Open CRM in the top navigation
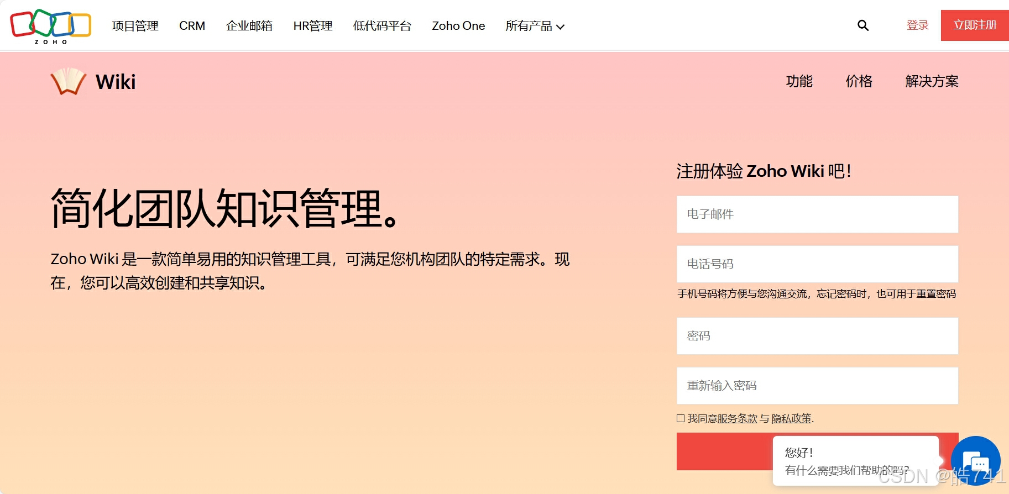 [192, 26]
